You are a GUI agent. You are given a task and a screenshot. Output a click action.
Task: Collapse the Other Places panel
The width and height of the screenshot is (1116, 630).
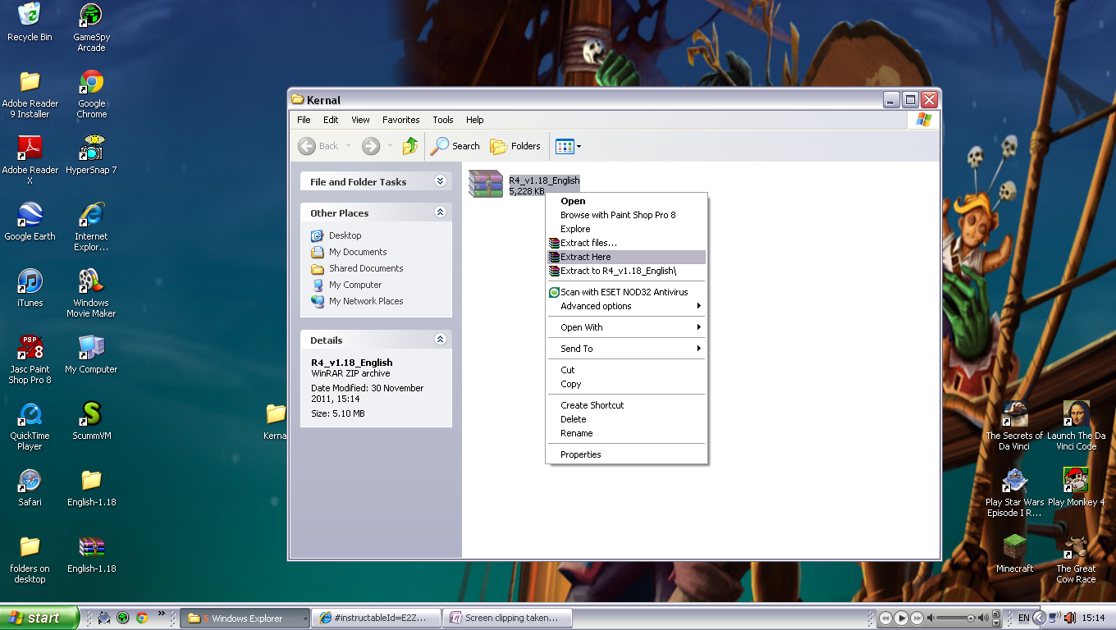pos(440,212)
